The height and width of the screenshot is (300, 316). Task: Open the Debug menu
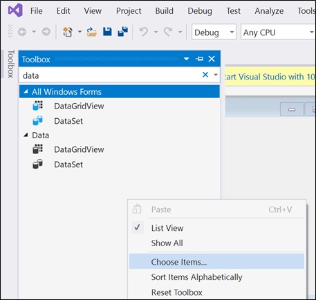coord(200,11)
